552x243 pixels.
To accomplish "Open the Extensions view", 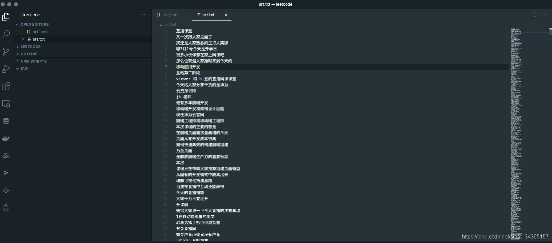I will (x=6, y=86).
